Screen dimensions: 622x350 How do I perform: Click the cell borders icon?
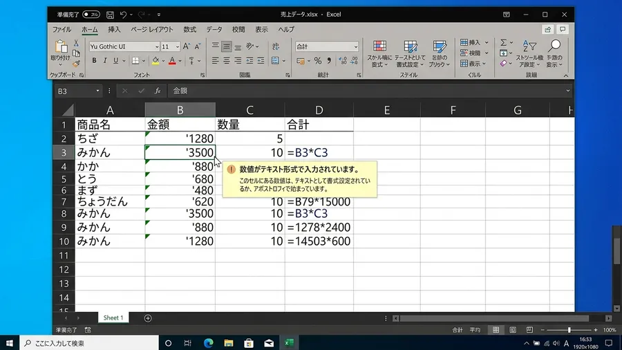[x=135, y=61]
